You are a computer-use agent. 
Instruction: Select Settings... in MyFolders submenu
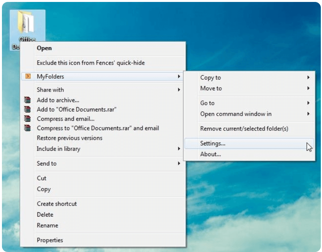[x=213, y=143]
